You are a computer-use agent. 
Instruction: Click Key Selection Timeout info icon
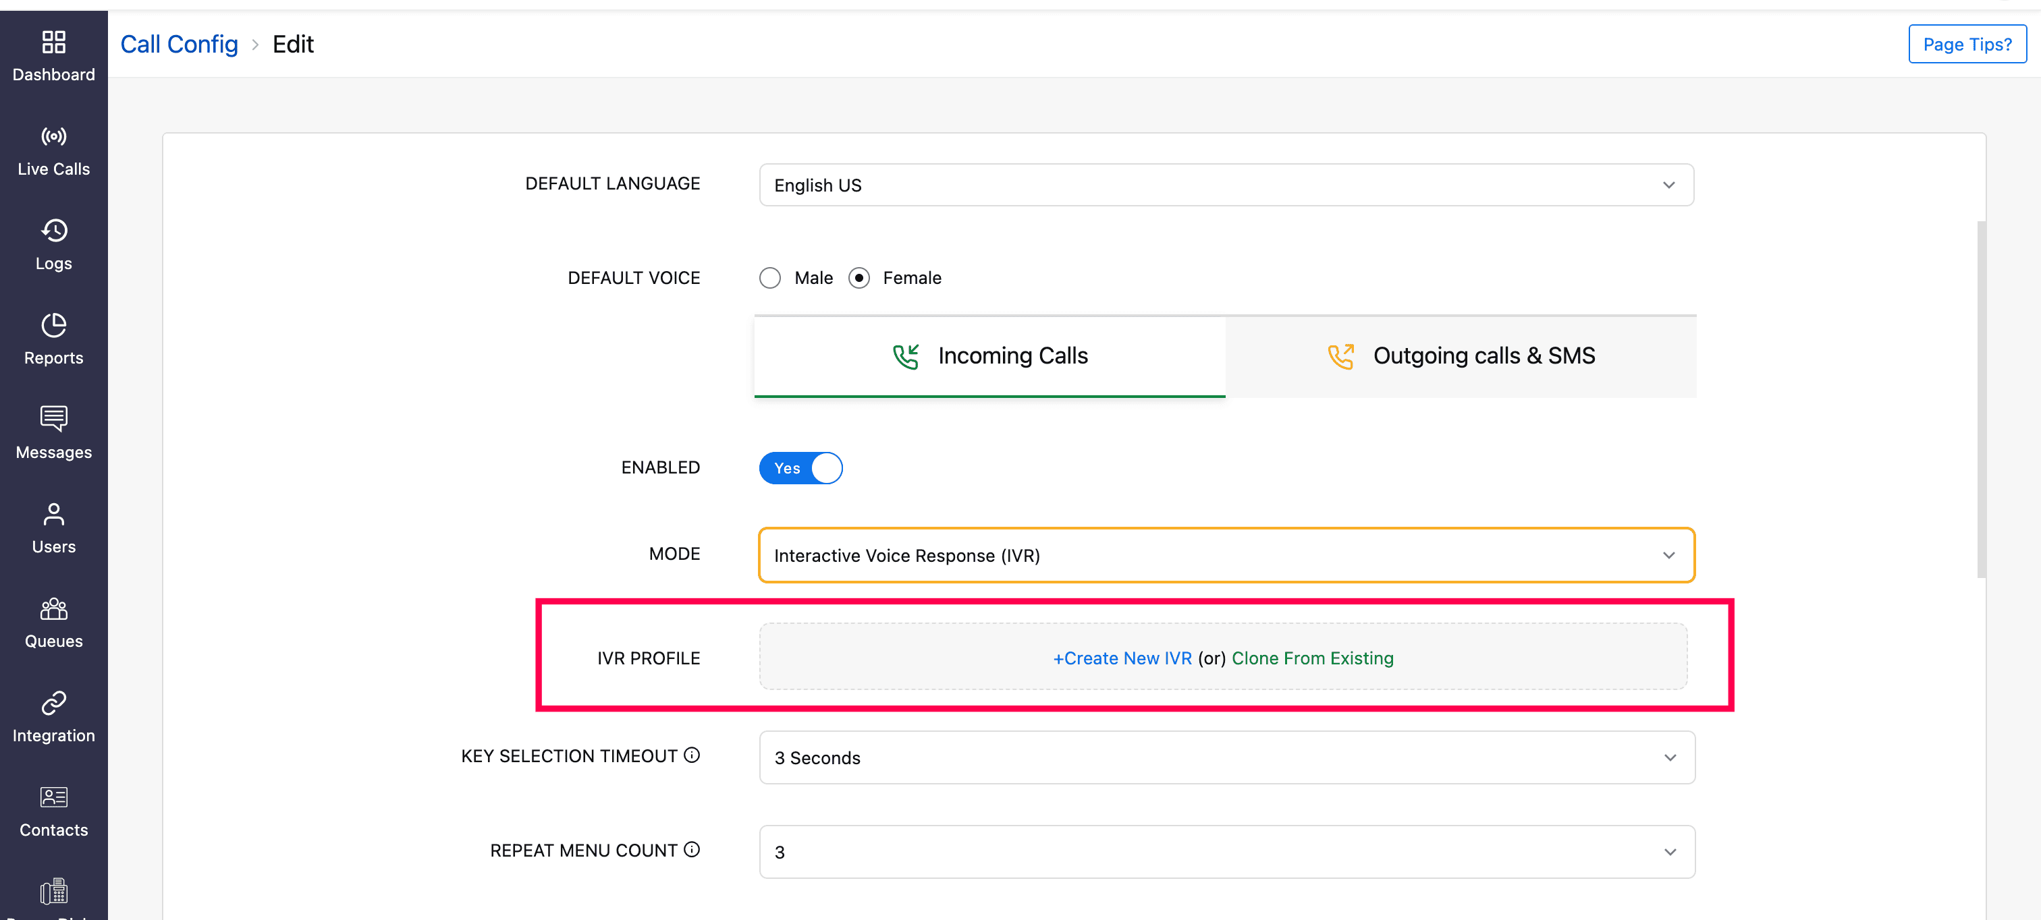point(692,755)
